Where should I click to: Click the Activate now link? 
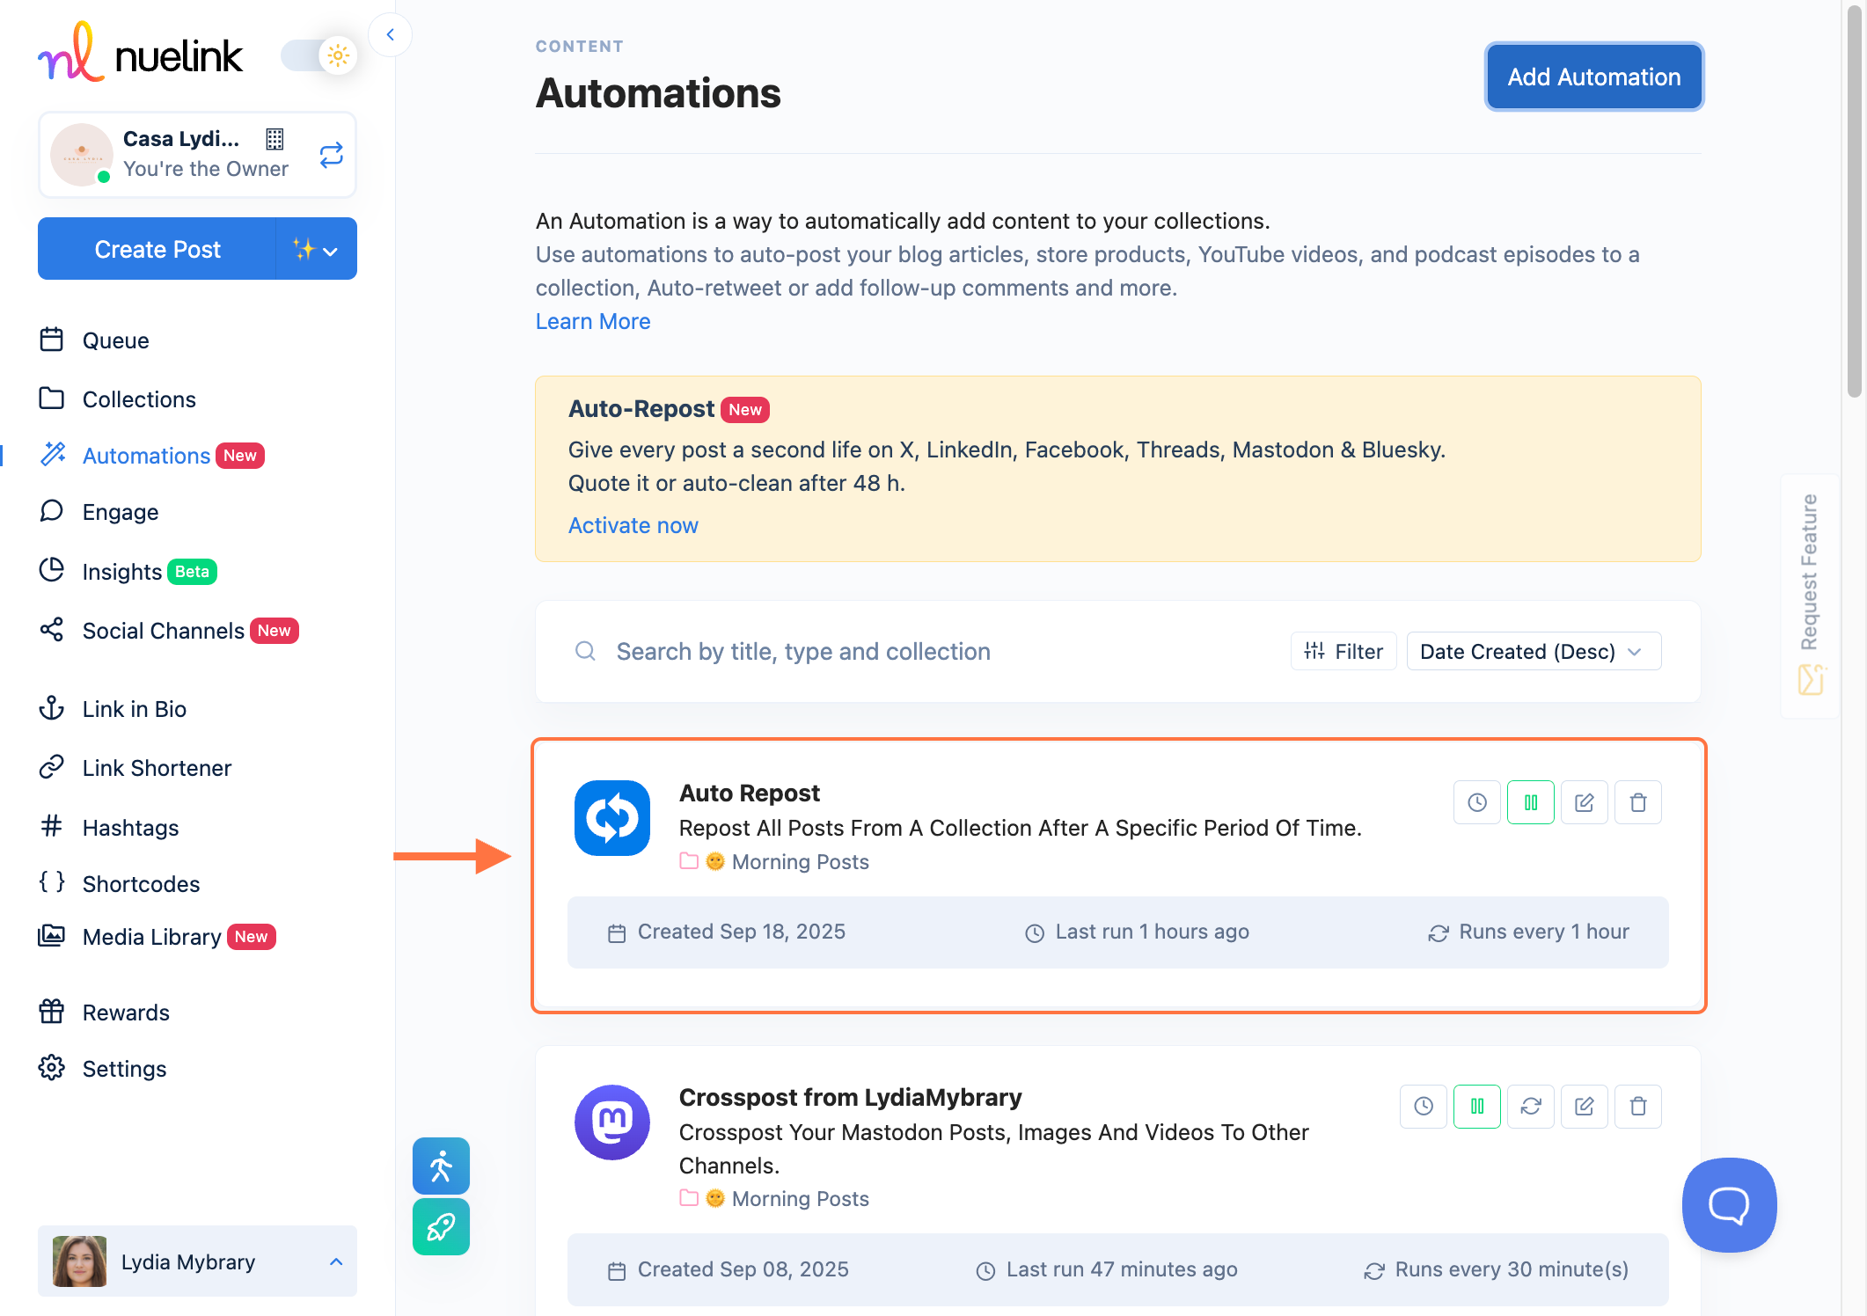(633, 526)
